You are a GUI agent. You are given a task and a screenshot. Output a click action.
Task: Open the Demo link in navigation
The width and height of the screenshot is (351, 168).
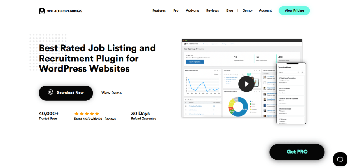pos(248,10)
